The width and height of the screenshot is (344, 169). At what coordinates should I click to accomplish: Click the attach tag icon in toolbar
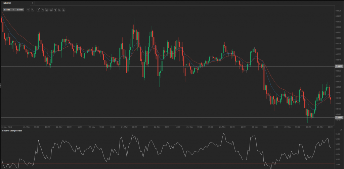(x=55, y=10)
